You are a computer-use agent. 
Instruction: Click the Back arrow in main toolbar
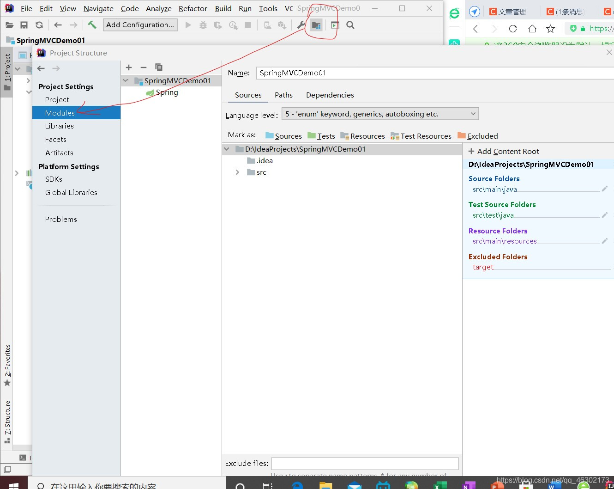tap(58, 25)
